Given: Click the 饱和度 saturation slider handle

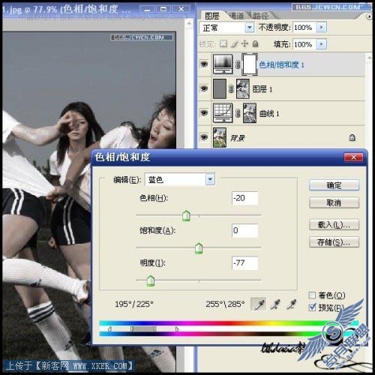Looking at the screenshot, I should [199, 248].
